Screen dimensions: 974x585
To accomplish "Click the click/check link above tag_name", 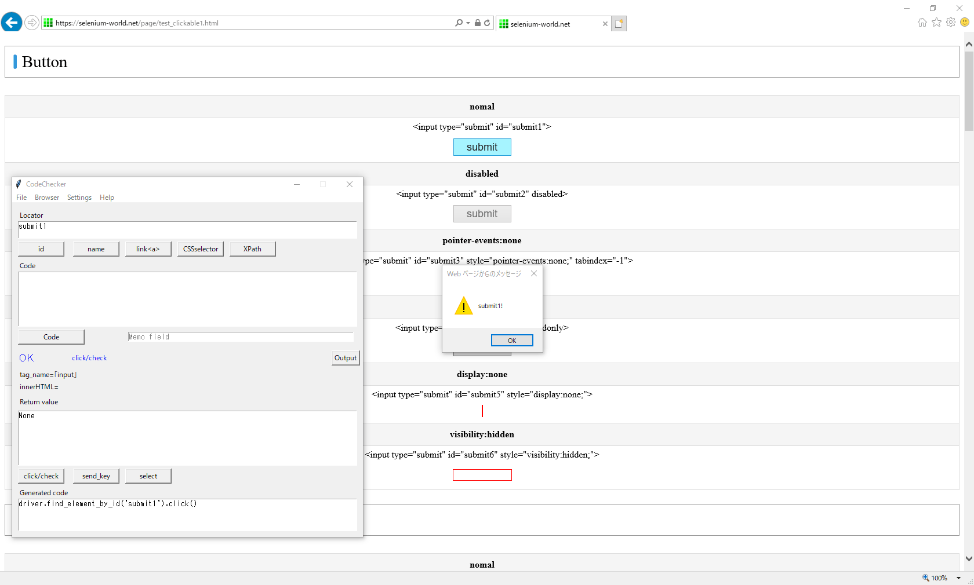I will point(89,357).
